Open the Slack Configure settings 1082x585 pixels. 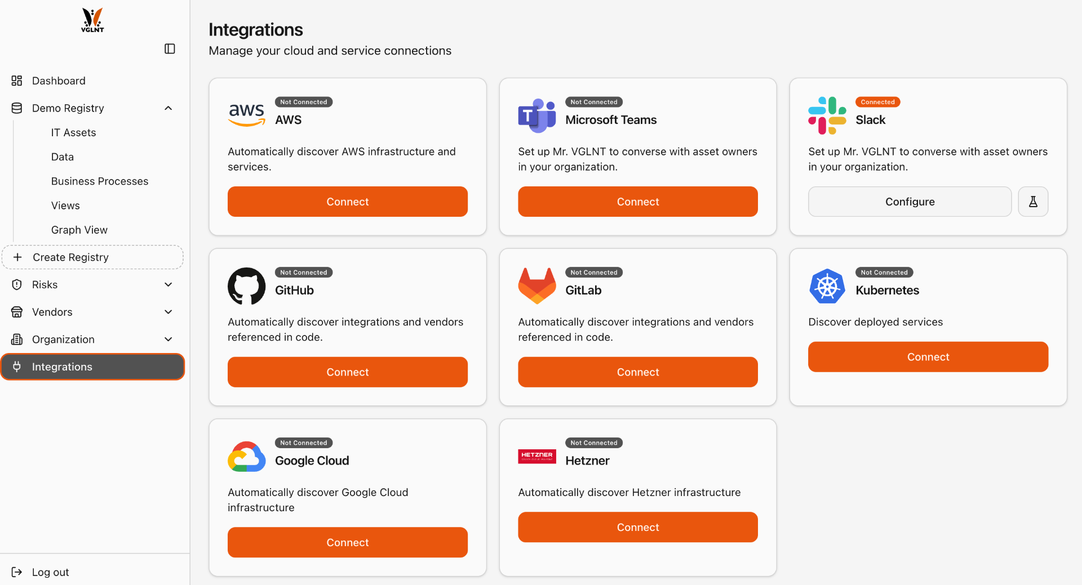[909, 202]
